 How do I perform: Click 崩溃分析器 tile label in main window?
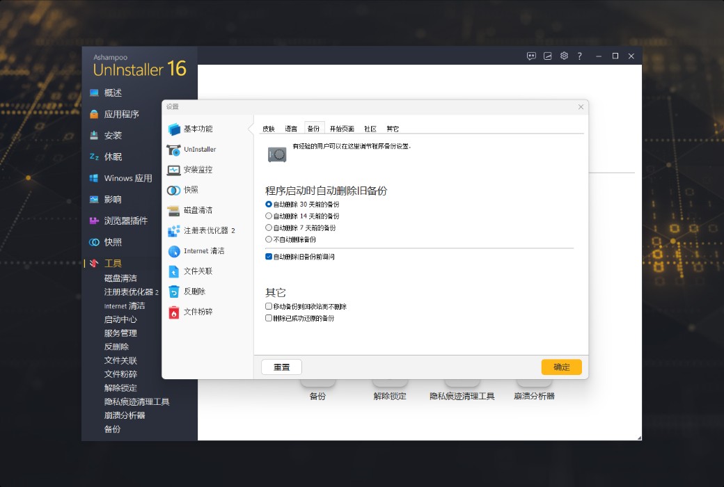pyautogui.click(x=534, y=397)
